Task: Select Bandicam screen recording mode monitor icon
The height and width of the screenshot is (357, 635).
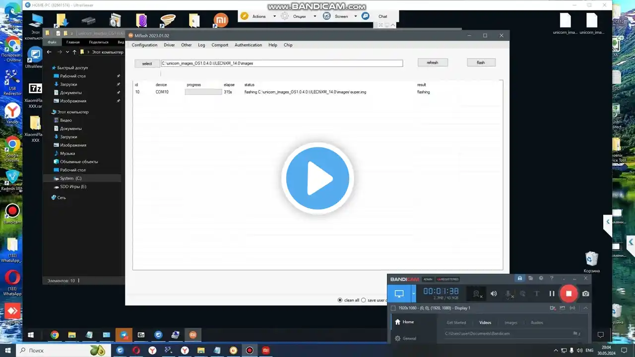Action: pyautogui.click(x=399, y=294)
